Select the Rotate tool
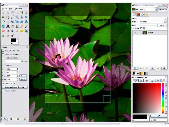 tap(12, 22)
